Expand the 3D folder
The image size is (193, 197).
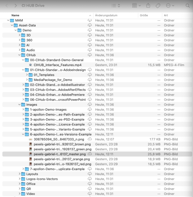pyautogui.click(x=19, y=35)
